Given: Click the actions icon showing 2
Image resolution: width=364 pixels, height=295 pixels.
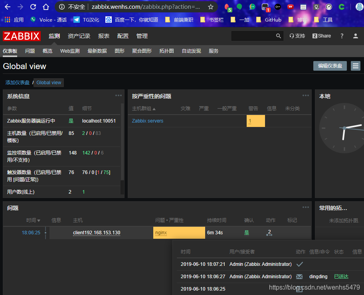Looking at the screenshot, I should tap(269, 233).
